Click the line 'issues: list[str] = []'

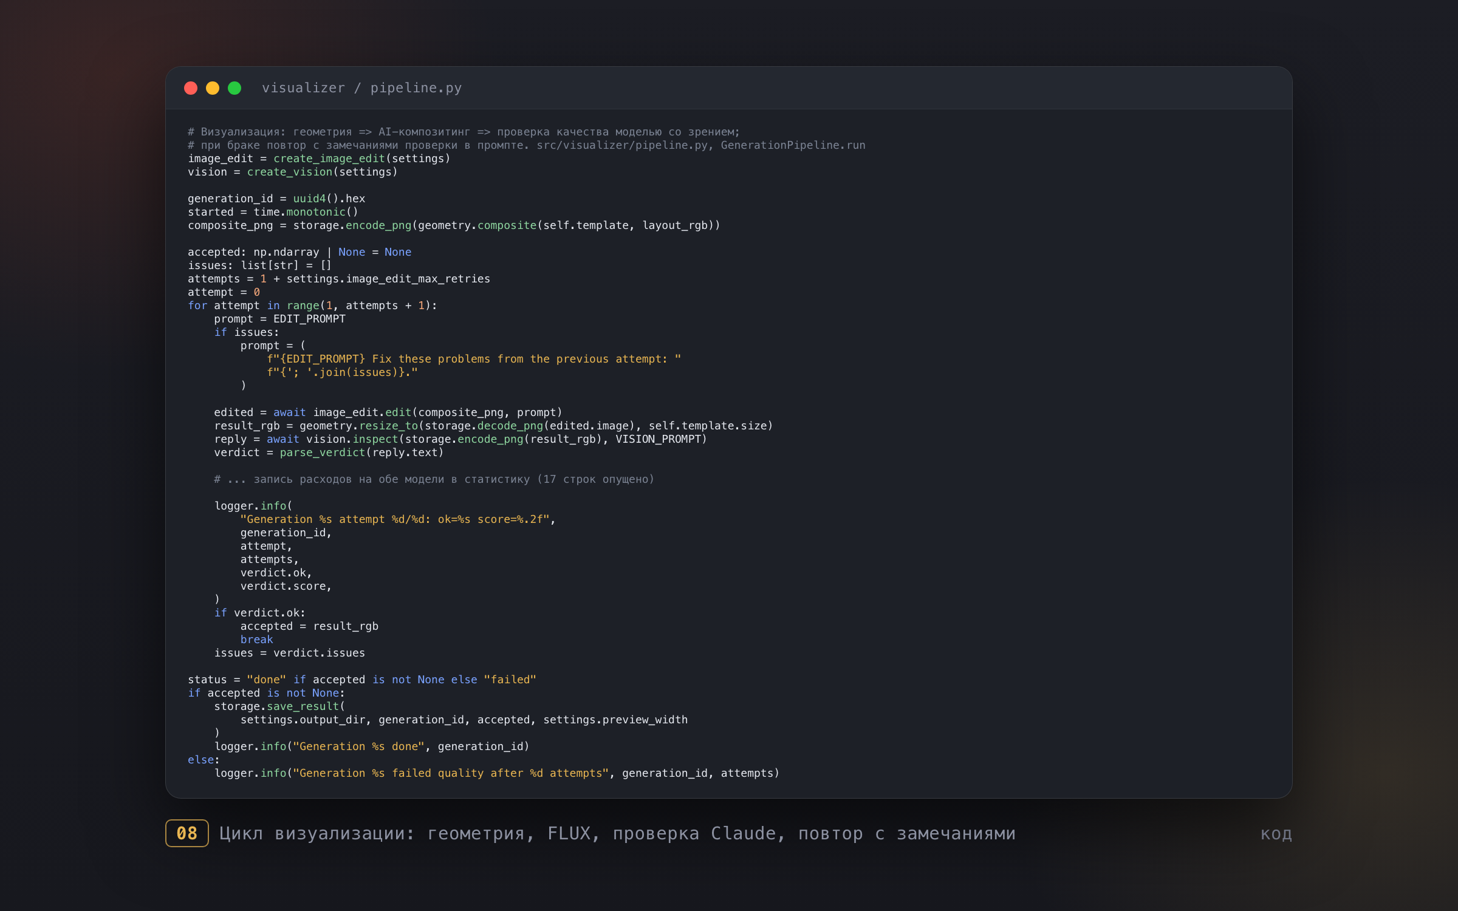coord(259,265)
